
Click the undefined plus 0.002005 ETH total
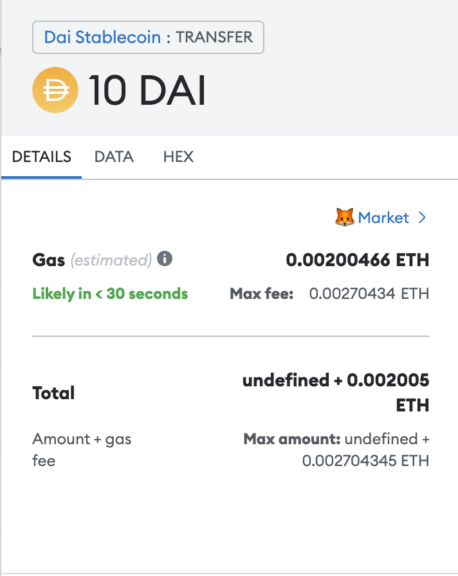(335, 392)
